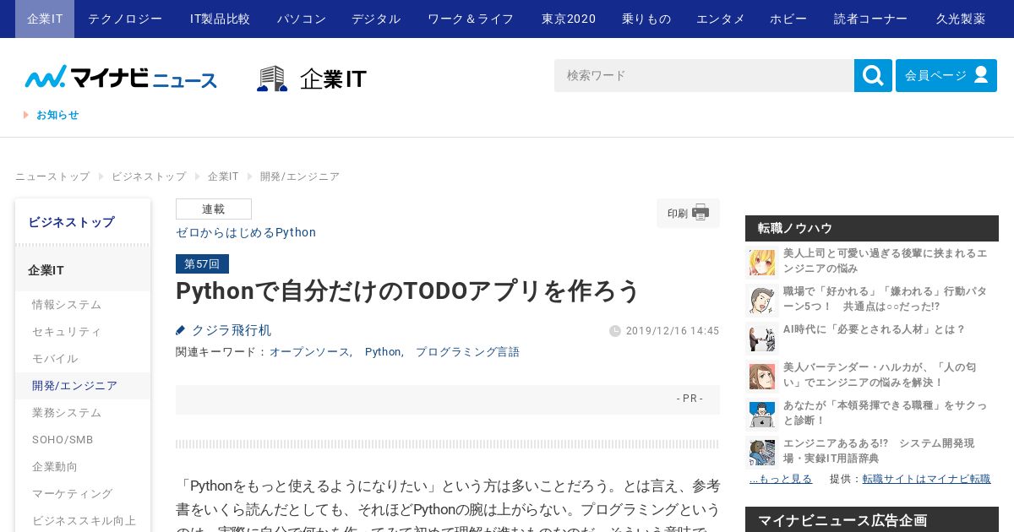
Task: Open 美人バーテンダー・ハルカ article title
Action: tap(880, 374)
